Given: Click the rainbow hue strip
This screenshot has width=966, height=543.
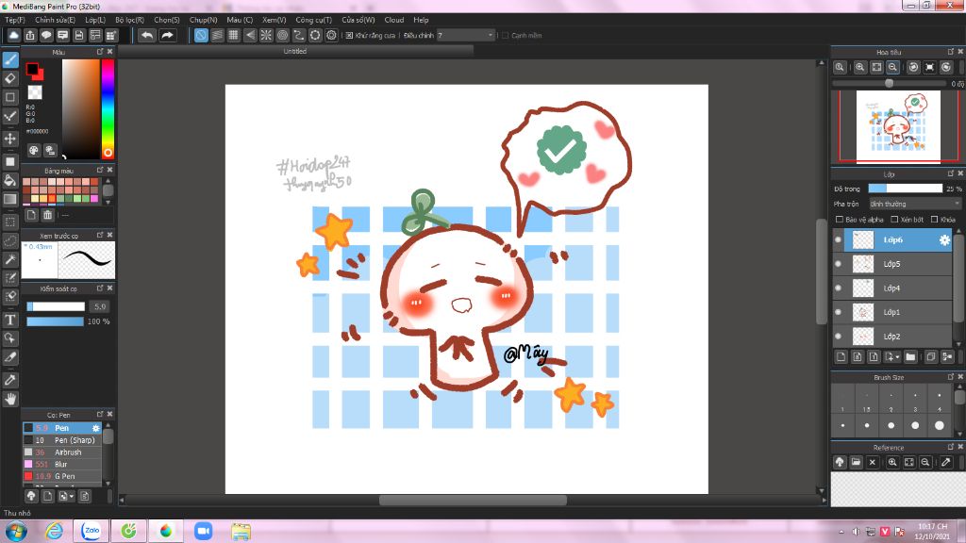Looking at the screenshot, I should click(x=108, y=109).
